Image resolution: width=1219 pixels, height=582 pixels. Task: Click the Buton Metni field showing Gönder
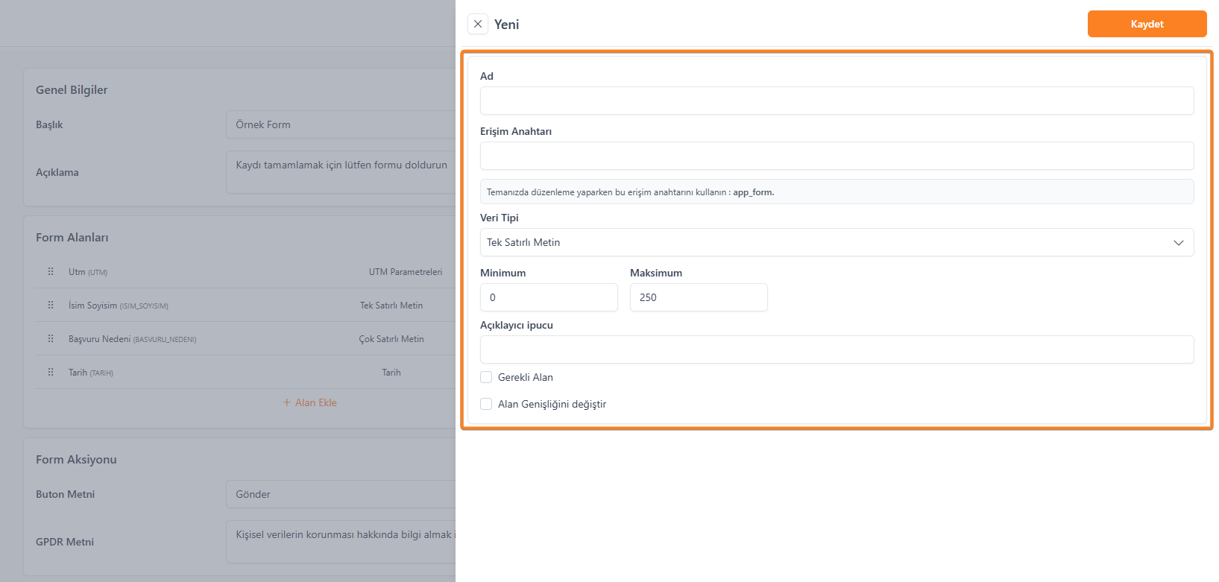pyautogui.click(x=340, y=495)
